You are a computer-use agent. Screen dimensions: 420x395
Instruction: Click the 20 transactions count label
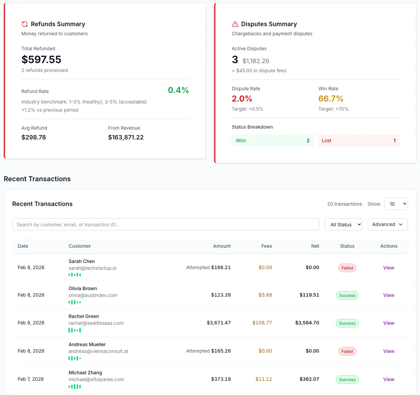[345, 204]
